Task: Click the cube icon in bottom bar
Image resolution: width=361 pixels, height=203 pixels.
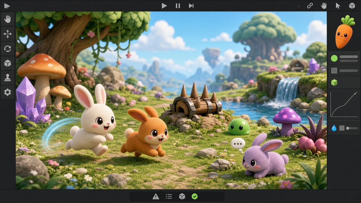Action: pos(182,197)
